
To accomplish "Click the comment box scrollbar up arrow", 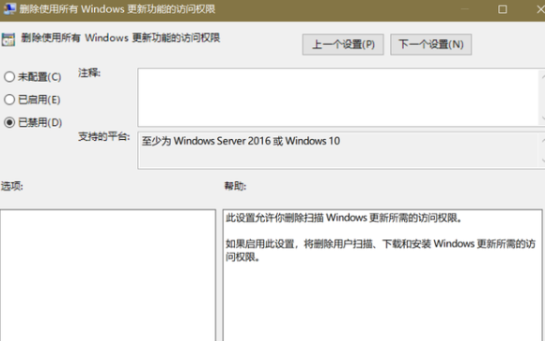I will click(542, 77).
